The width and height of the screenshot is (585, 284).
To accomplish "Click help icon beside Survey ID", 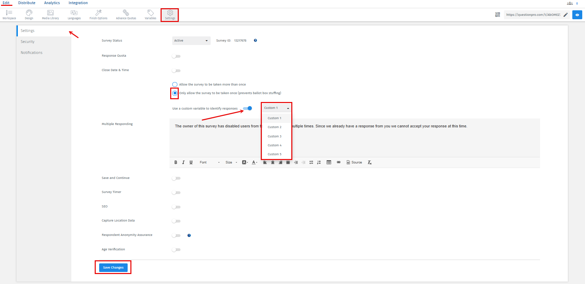I will point(255,41).
